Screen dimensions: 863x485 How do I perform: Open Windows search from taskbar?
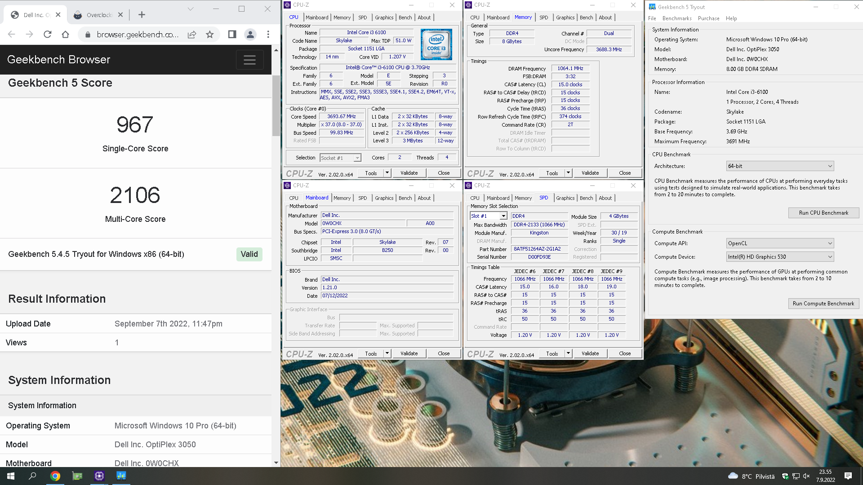(x=32, y=476)
